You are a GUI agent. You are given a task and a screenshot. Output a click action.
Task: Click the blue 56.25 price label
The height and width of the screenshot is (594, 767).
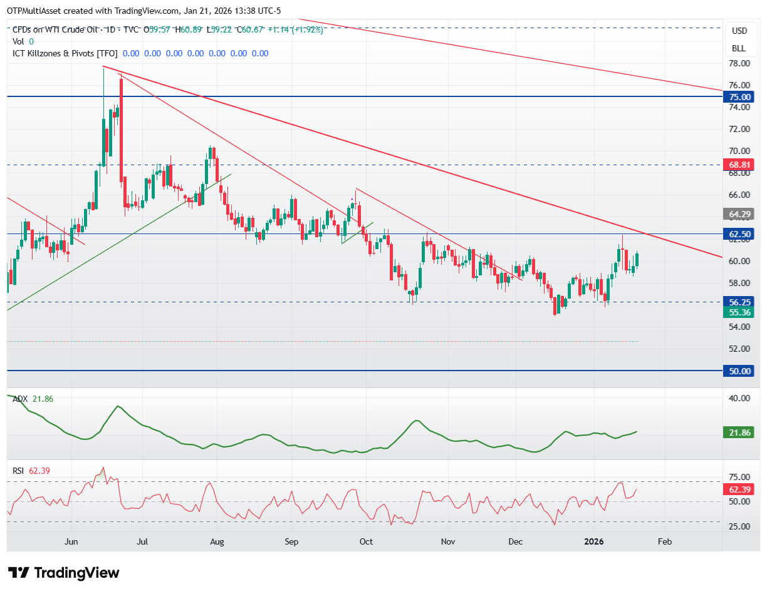[x=739, y=302]
